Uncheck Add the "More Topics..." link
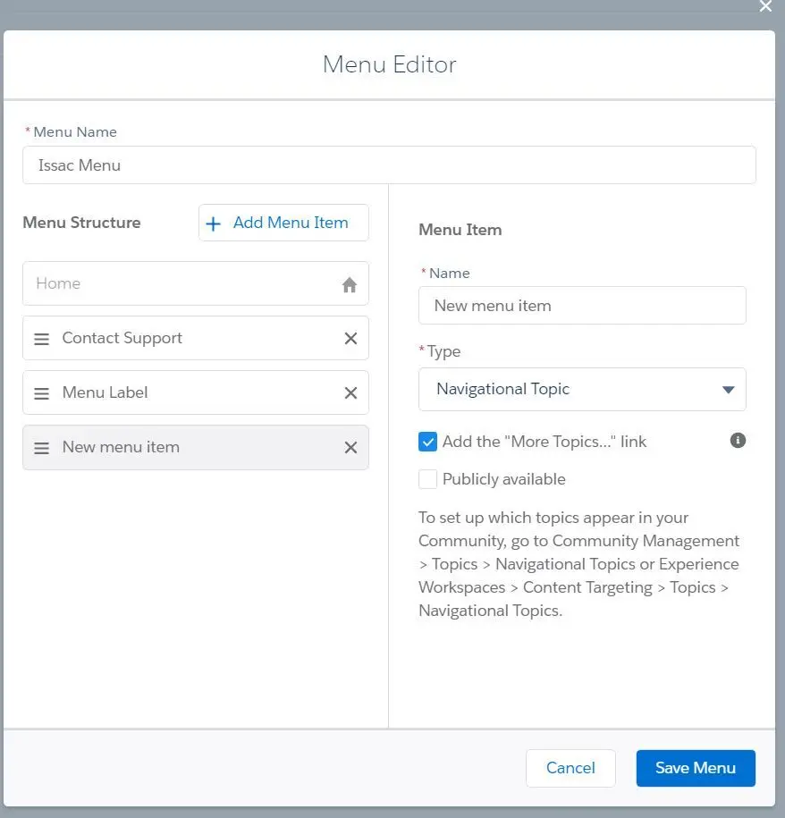 [x=427, y=442]
